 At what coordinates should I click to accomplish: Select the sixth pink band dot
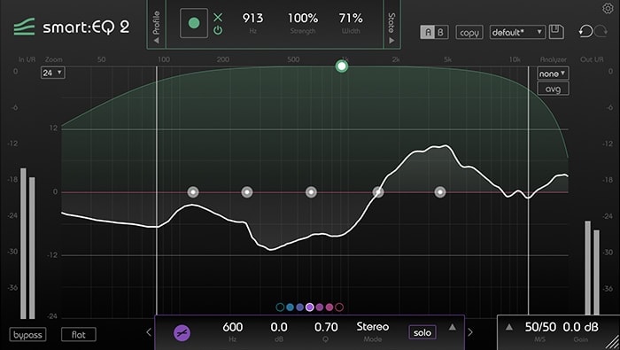click(x=329, y=307)
